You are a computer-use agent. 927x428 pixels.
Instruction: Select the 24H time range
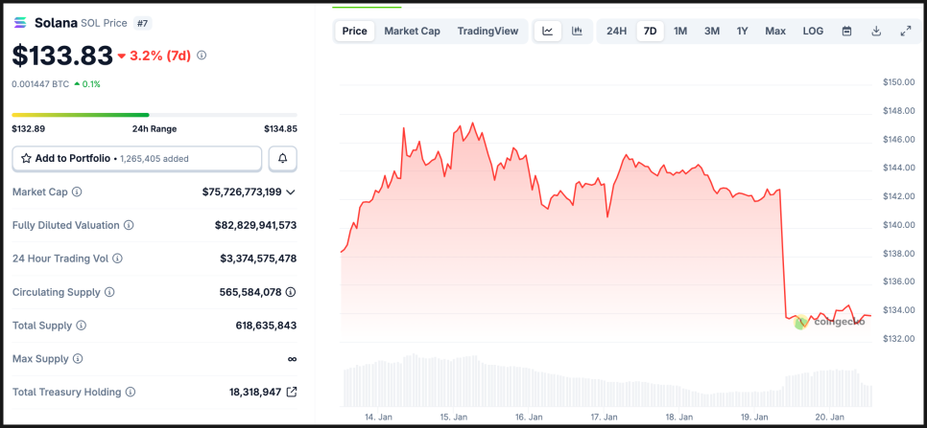click(x=616, y=31)
